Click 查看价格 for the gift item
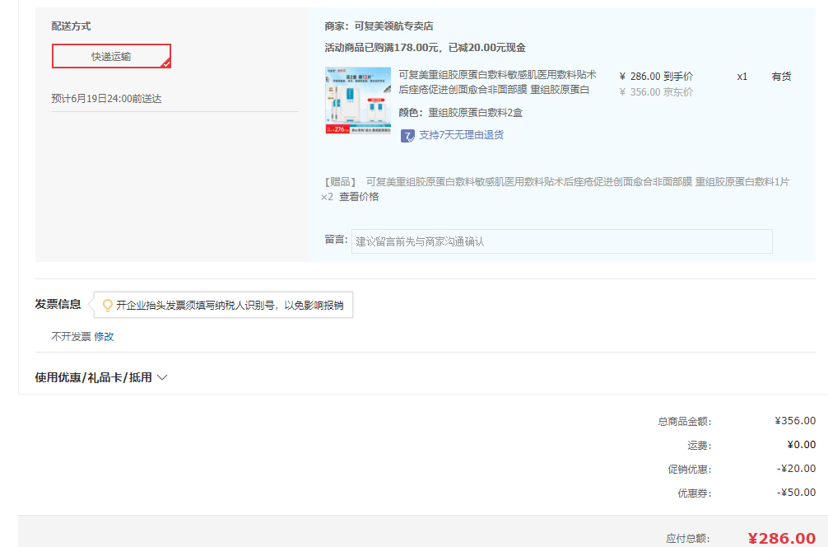The height and width of the screenshot is (547, 828). (x=359, y=197)
